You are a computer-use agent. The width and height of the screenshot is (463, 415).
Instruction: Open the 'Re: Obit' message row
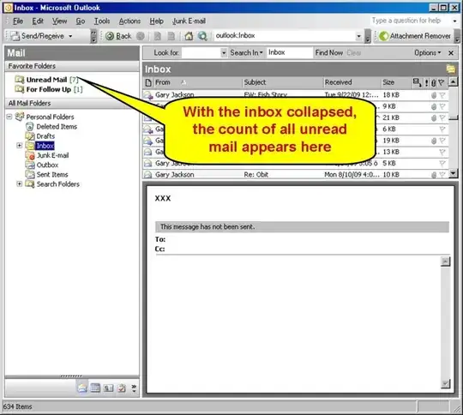(x=295, y=175)
